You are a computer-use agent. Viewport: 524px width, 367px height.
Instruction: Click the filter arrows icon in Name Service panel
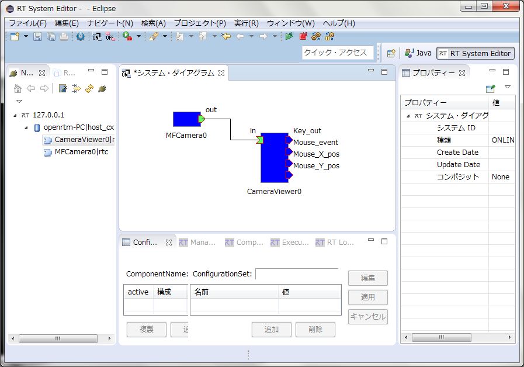pyautogui.click(x=76, y=89)
